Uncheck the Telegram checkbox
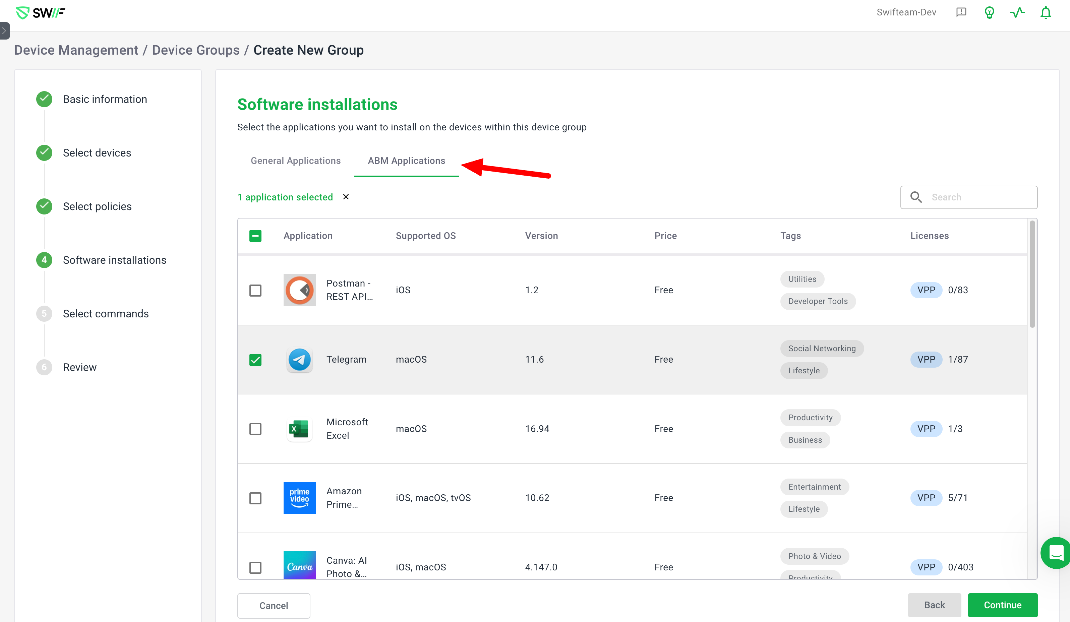This screenshot has width=1070, height=622. pyautogui.click(x=255, y=360)
